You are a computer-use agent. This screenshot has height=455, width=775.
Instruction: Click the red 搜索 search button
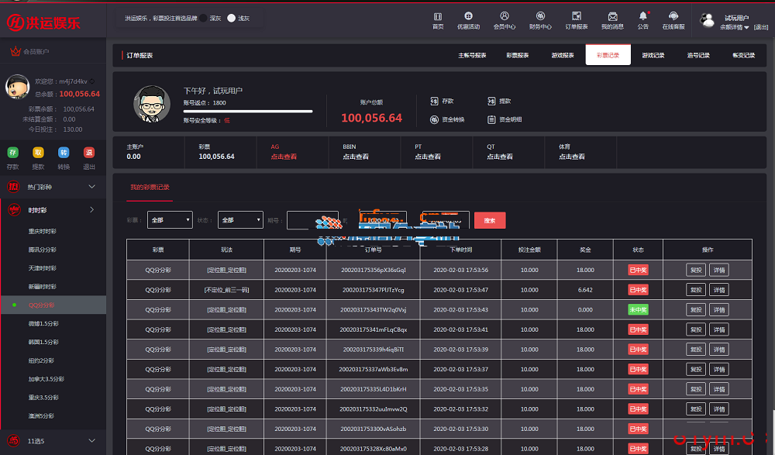[490, 220]
